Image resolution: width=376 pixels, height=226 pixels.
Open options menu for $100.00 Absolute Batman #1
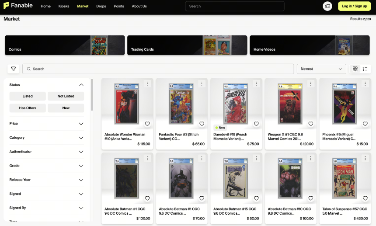[x=147, y=158]
